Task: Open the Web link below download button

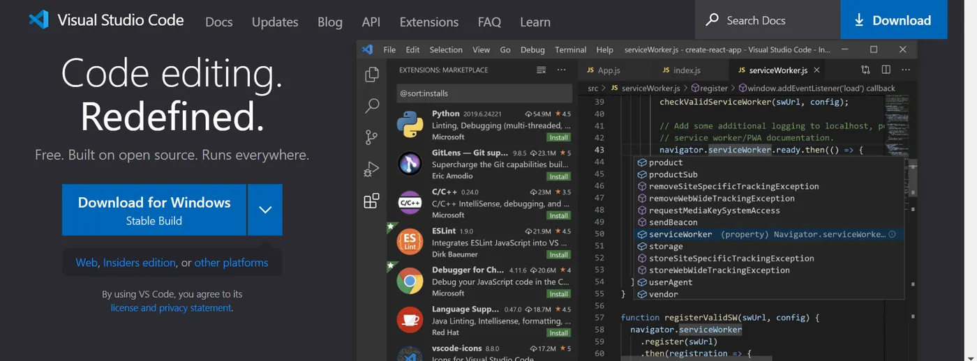Action: (x=87, y=263)
